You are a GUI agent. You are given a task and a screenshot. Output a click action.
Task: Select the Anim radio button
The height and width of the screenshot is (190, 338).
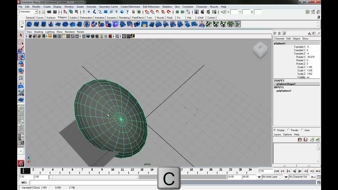click(x=302, y=130)
